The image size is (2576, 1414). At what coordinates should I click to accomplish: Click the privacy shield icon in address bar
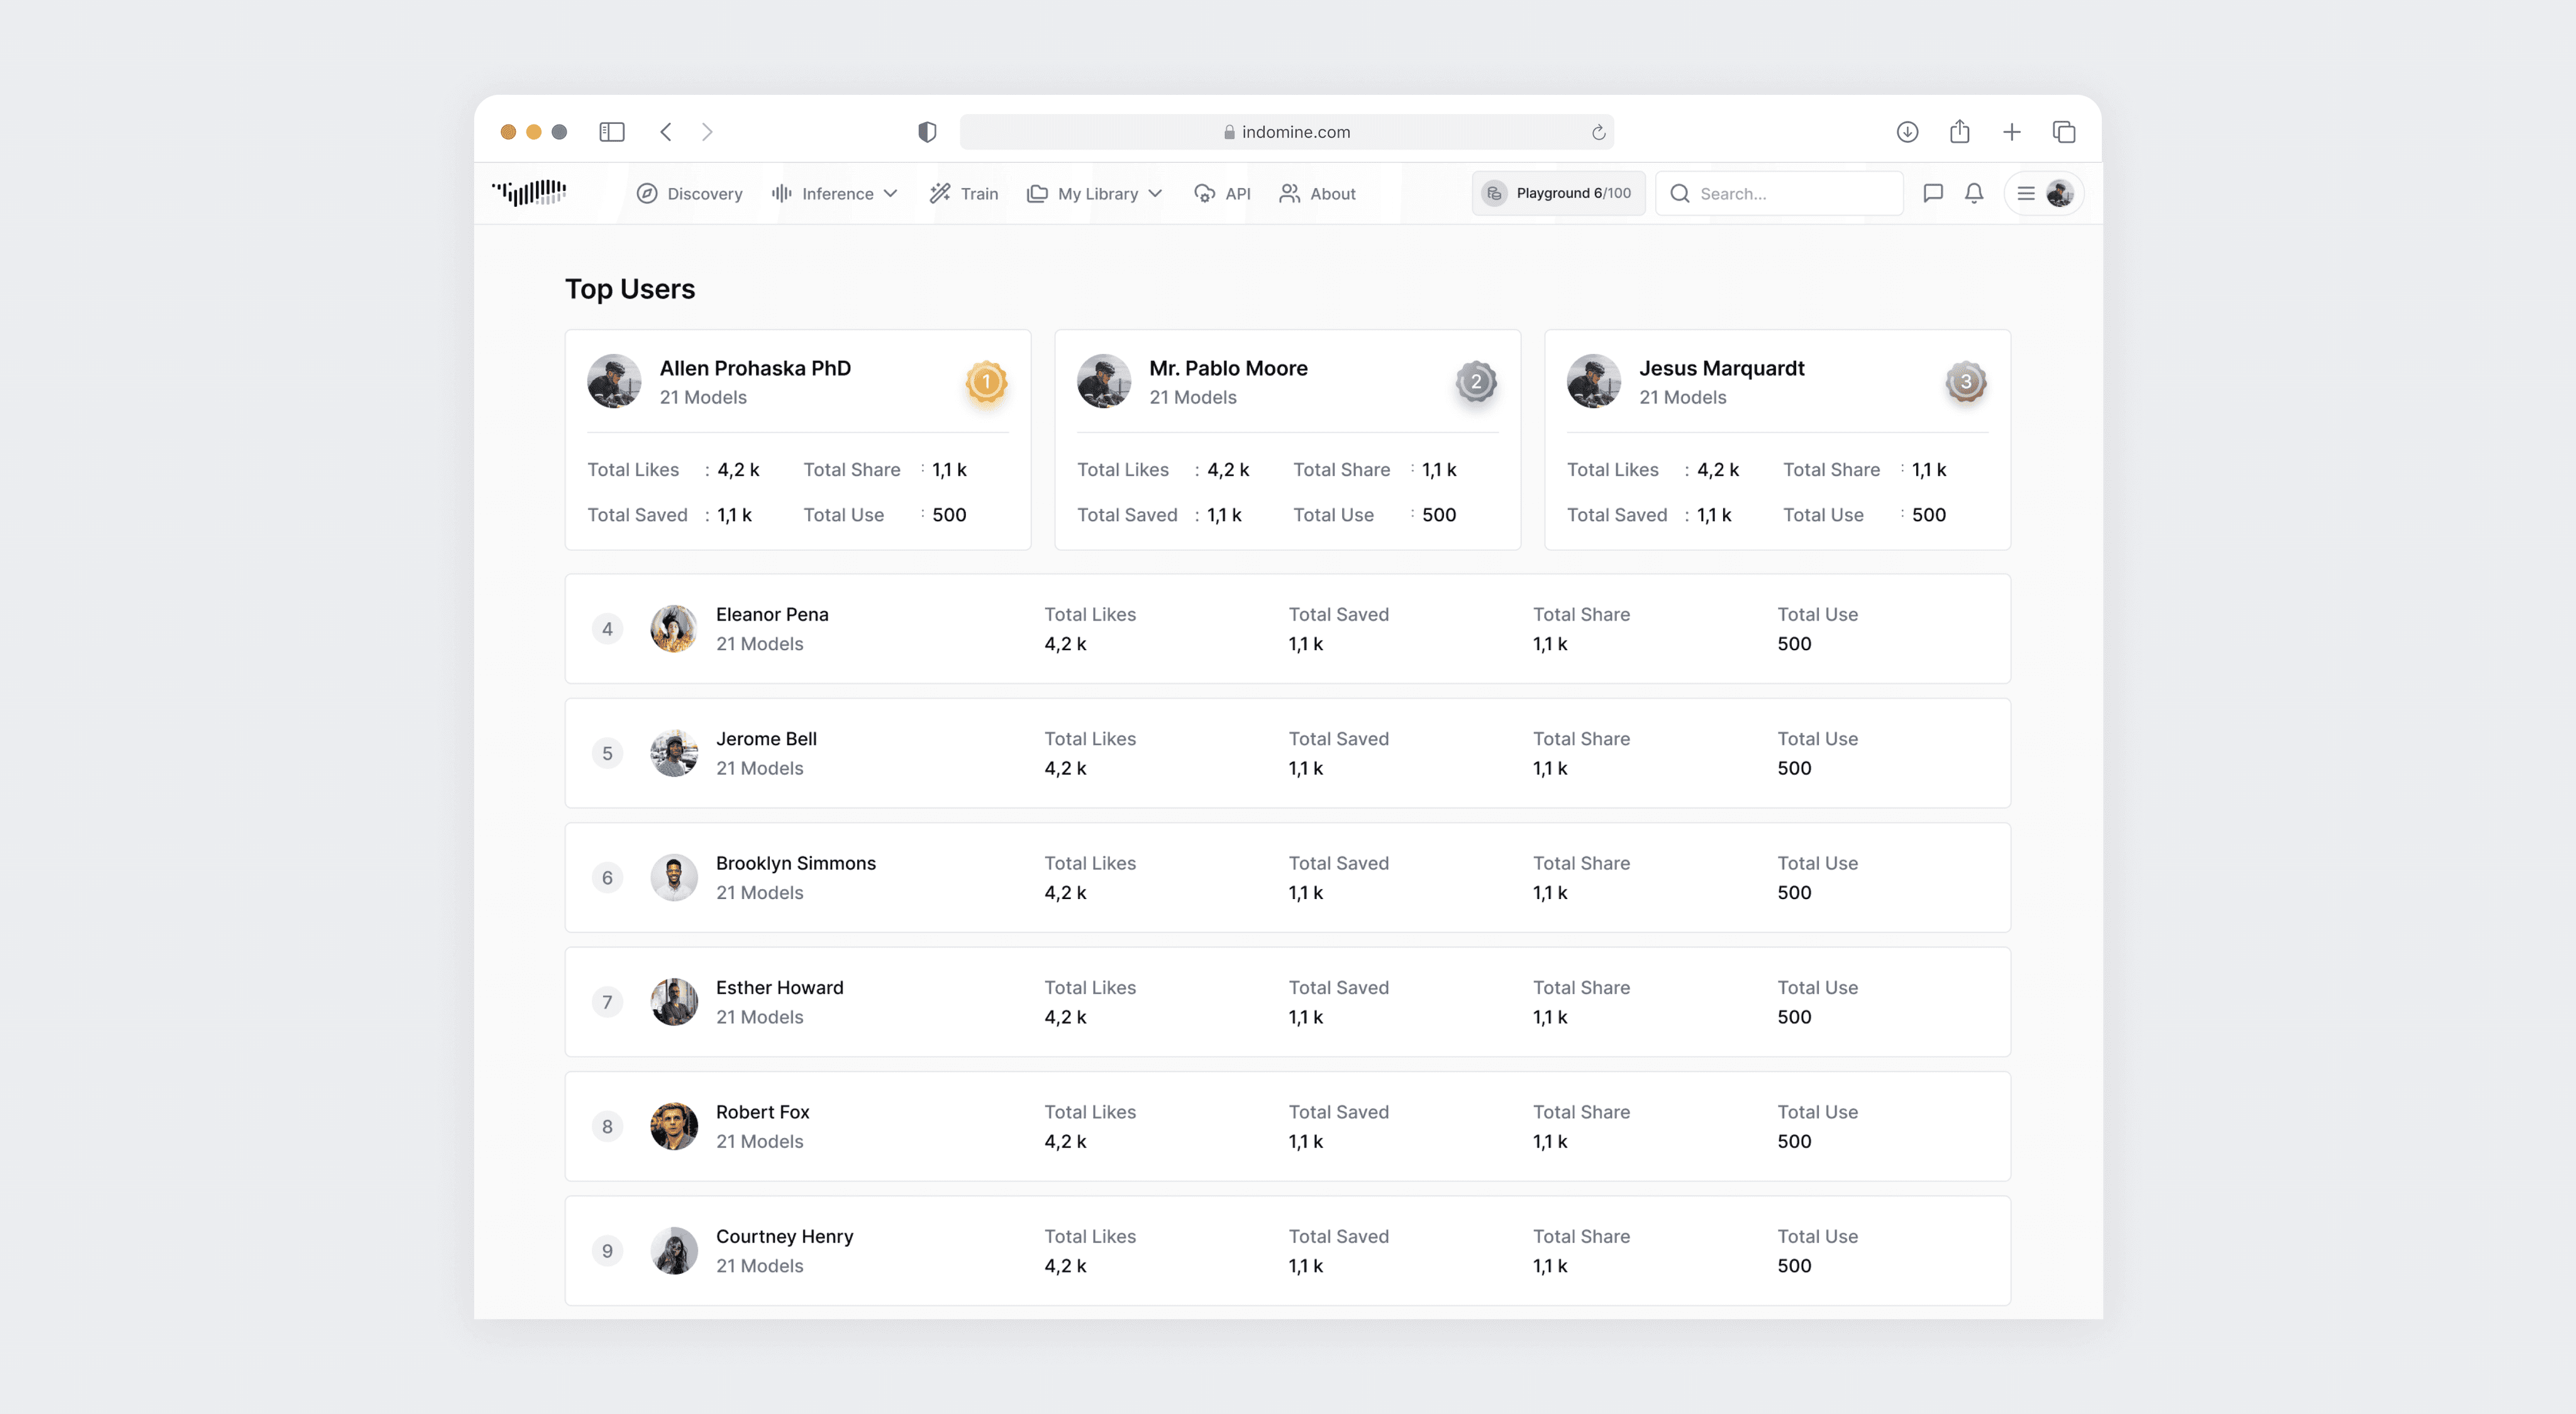[926, 131]
